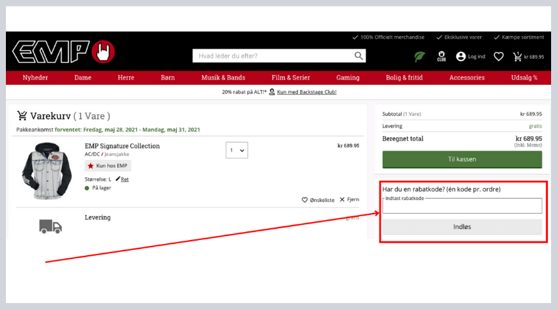This screenshot has width=557, height=309.
Task: Go to Udsalg % section
Action: (x=524, y=78)
